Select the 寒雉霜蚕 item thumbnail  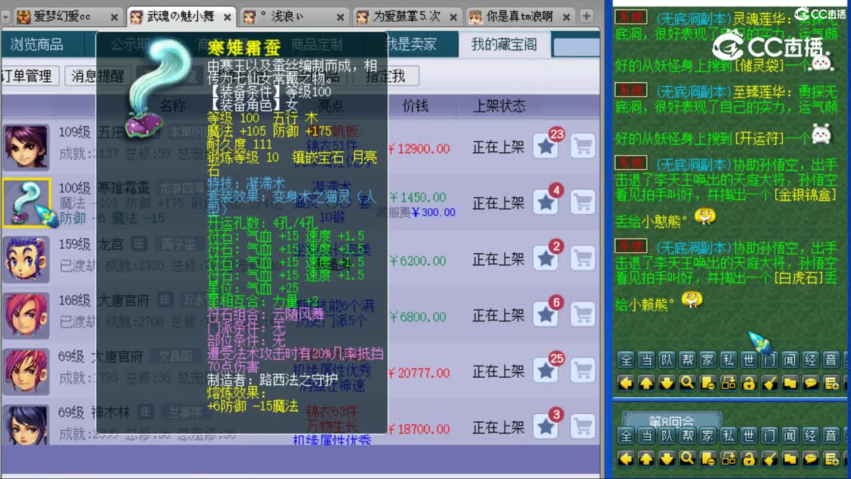click(27, 202)
